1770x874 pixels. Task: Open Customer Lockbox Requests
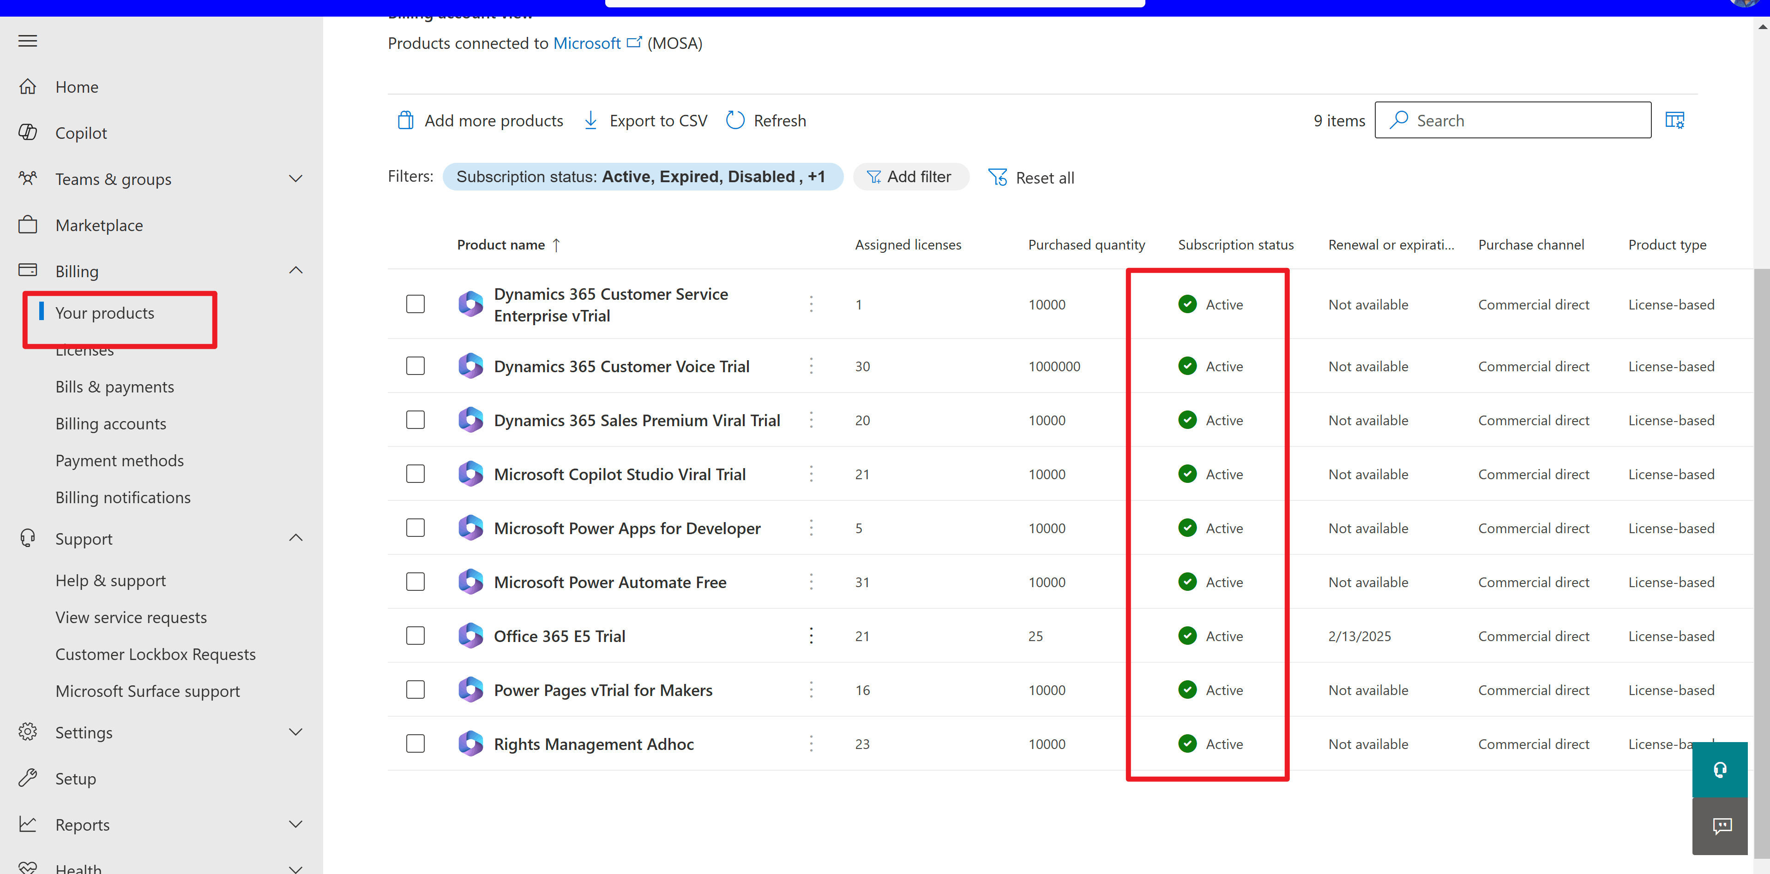pos(155,654)
